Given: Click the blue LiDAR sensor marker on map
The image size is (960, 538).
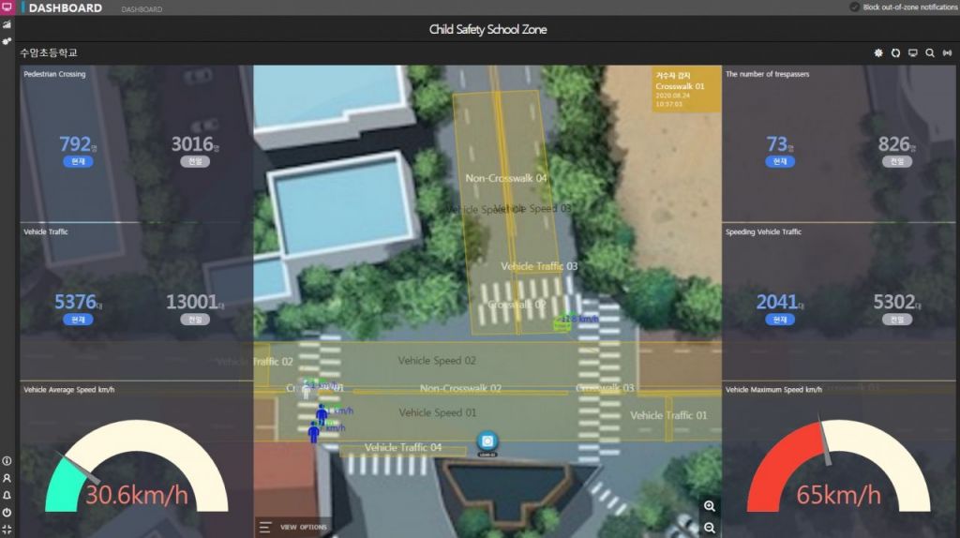Looking at the screenshot, I should (487, 441).
